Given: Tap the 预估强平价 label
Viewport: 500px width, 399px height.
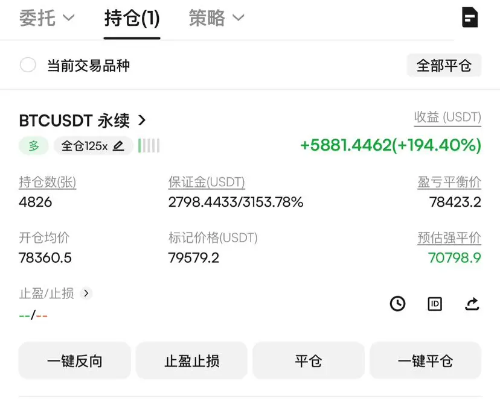Looking at the screenshot, I should pyautogui.click(x=449, y=237).
